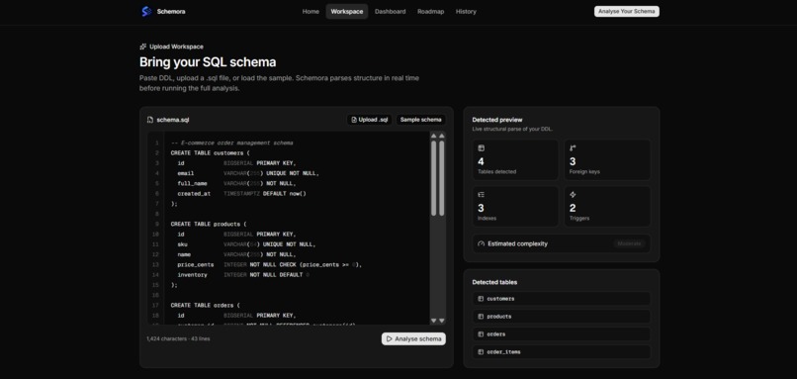Place cursor on 'CREATE TABLE orders (' line

click(x=206, y=306)
